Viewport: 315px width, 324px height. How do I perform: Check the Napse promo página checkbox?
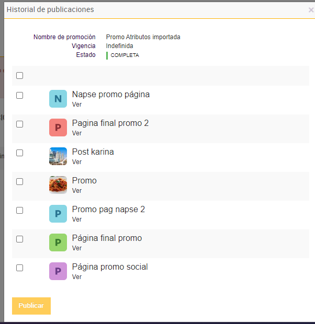(x=19, y=96)
